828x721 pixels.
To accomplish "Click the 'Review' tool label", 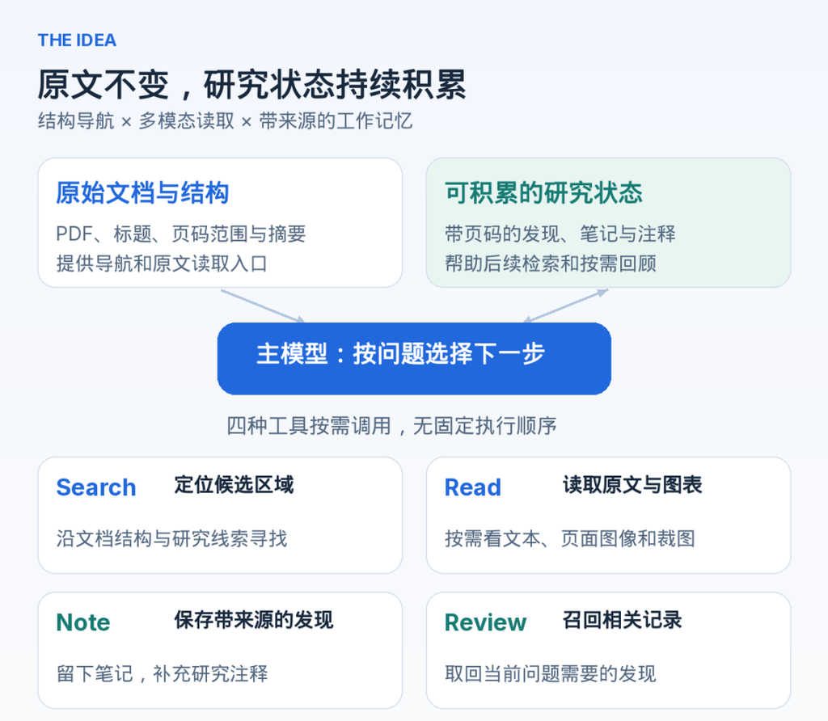I will coord(485,622).
